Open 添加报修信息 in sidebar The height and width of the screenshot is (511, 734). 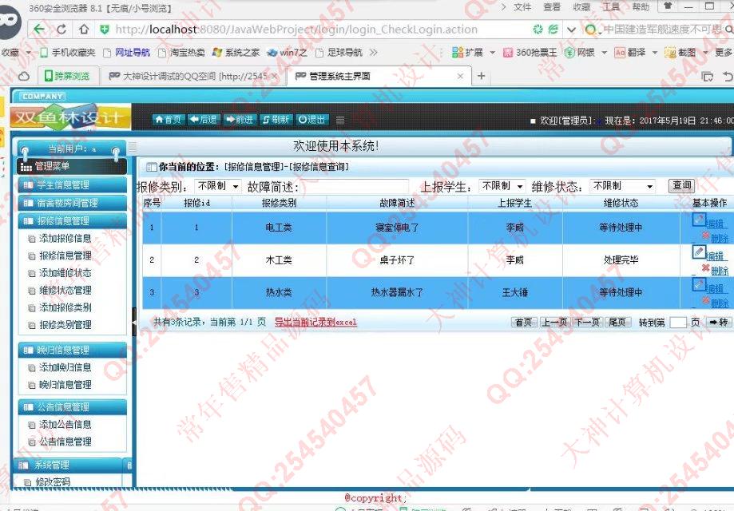[x=65, y=239]
